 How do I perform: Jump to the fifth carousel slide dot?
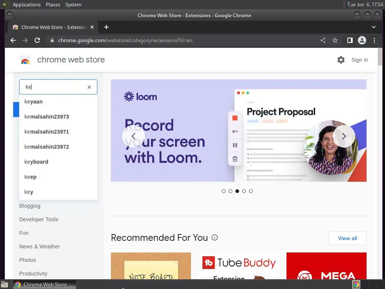(x=251, y=191)
